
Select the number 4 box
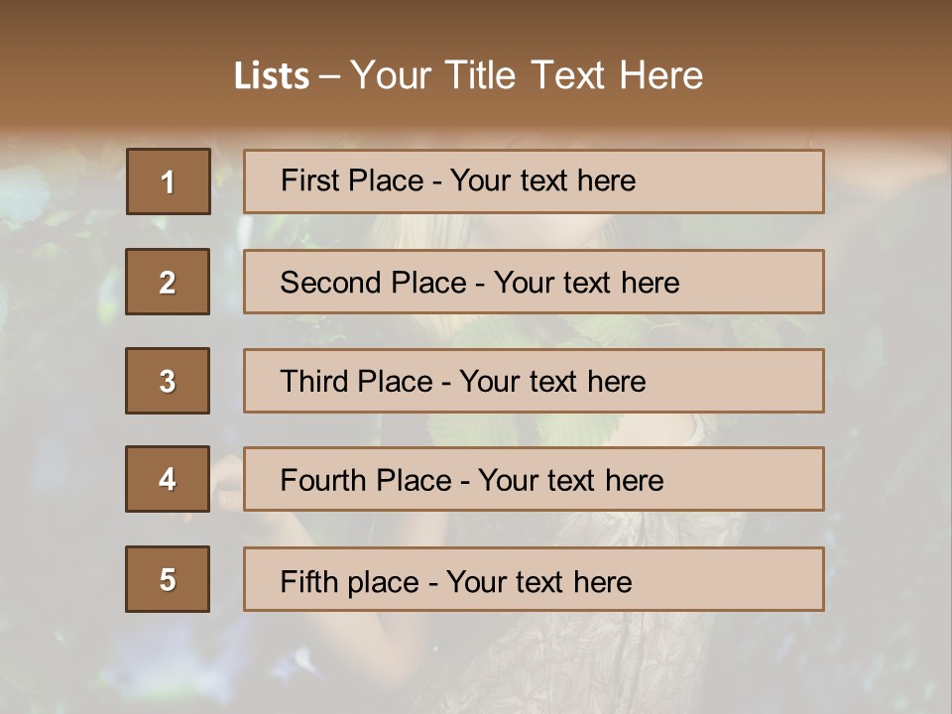click(168, 479)
